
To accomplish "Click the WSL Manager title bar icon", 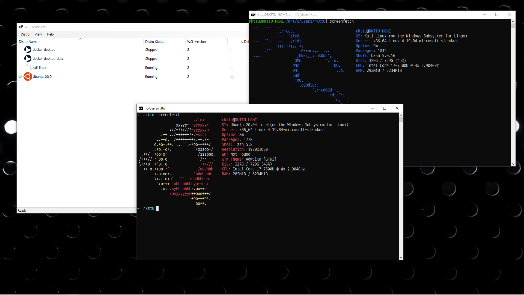I will [x=21, y=27].
